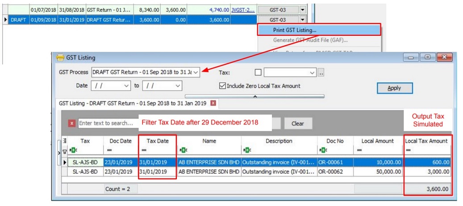Image resolution: width=463 pixels, height=206 pixels.
Task: Open the Tax code combo box dropdown
Action: pyautogui.click(x=313, y=72)
